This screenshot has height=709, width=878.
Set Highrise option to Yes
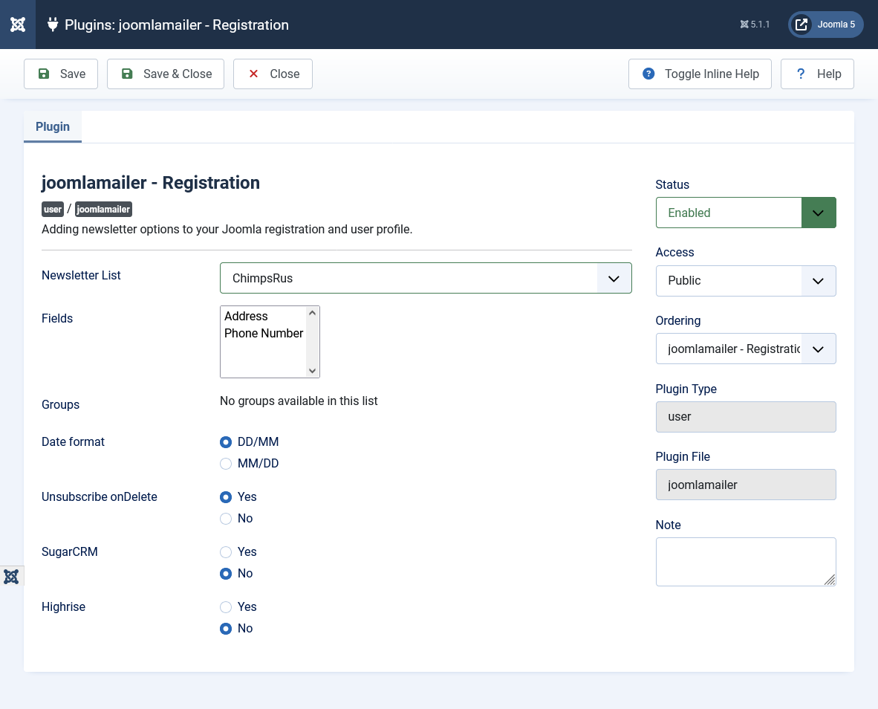[x=226, y=607]
